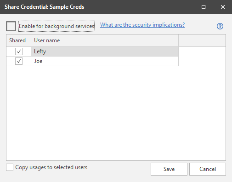Uncheck Shared box for Lefty
Viewport: 232px width, 182px height.
19,51
